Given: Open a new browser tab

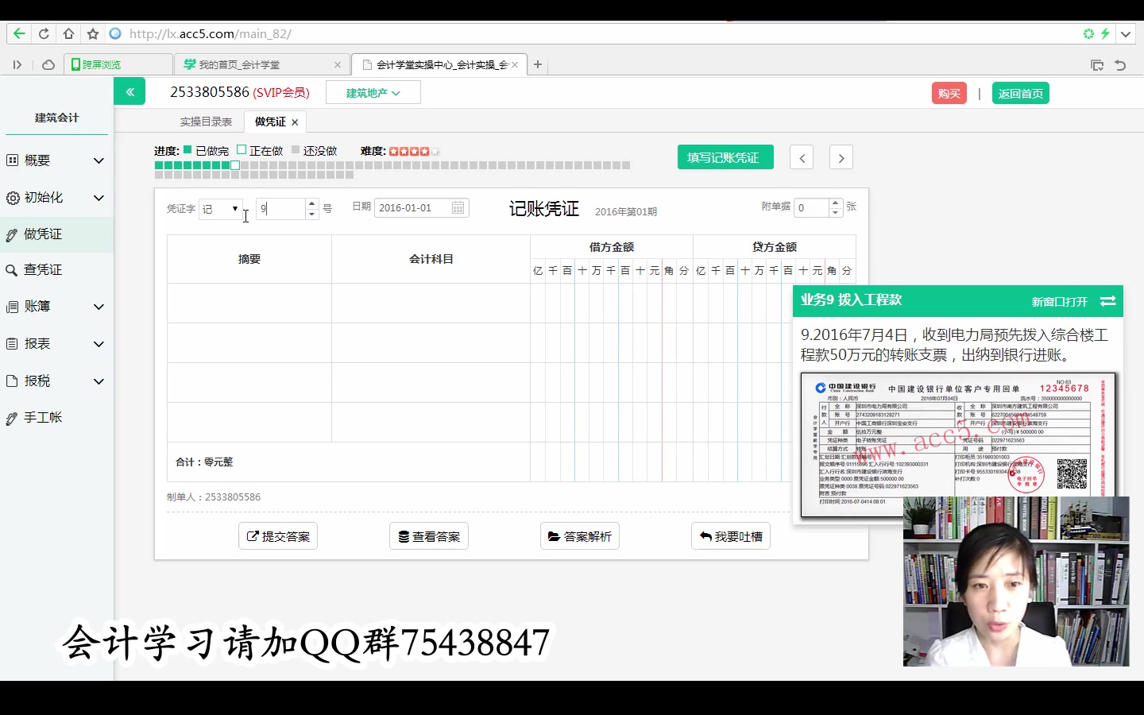Looking at the screenshot, I should pos(538,64).
